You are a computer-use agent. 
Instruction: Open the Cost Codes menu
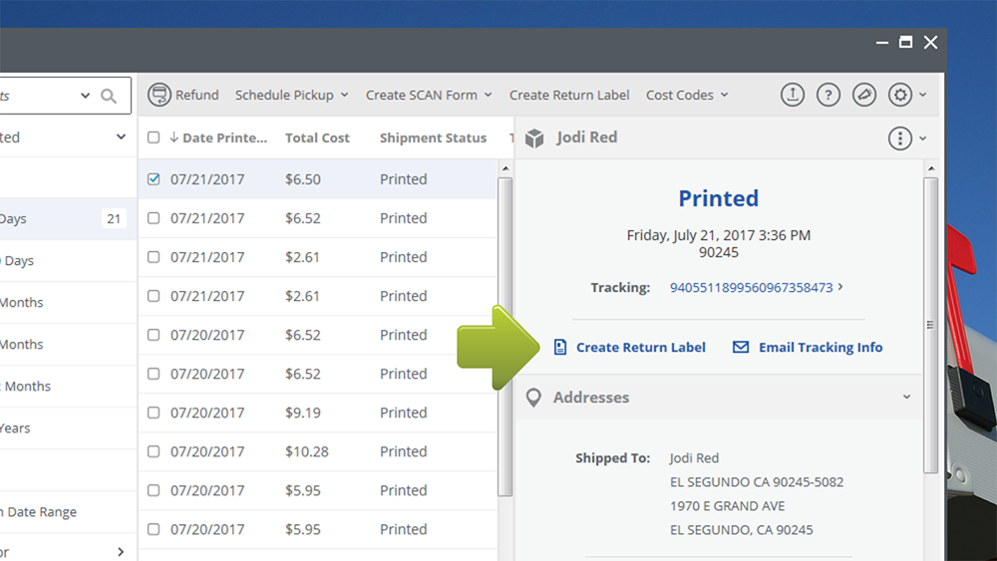(x=687, y=95)
